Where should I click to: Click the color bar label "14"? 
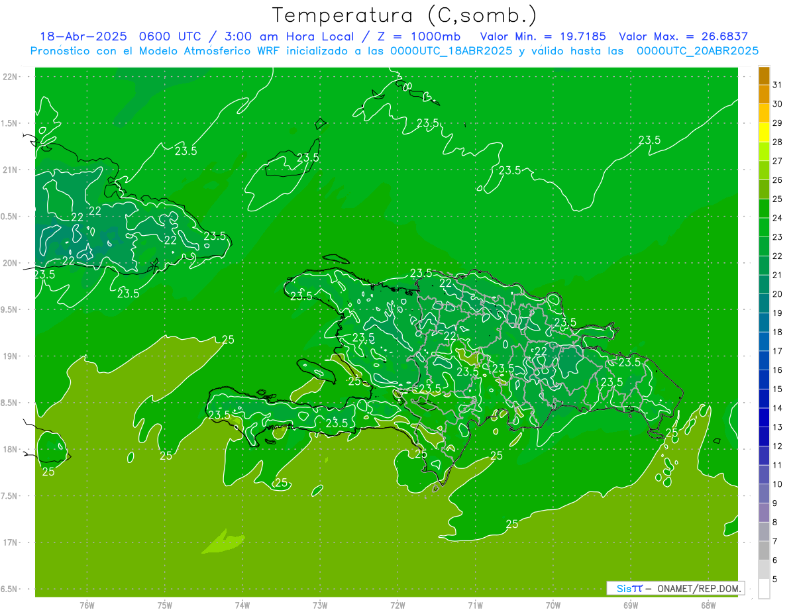pyautogui.click(x=778, y=408)
